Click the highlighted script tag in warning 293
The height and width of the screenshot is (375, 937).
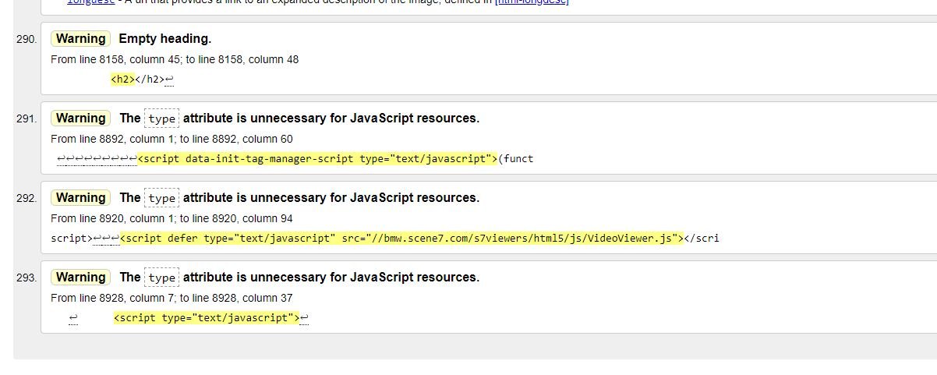[x=206, y=318]
